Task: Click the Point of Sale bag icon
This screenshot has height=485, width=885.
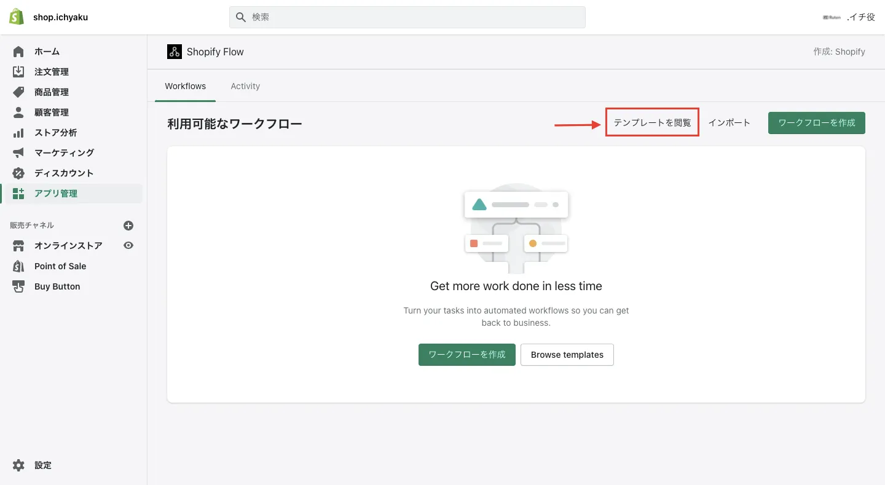Action: coord(18,266)
